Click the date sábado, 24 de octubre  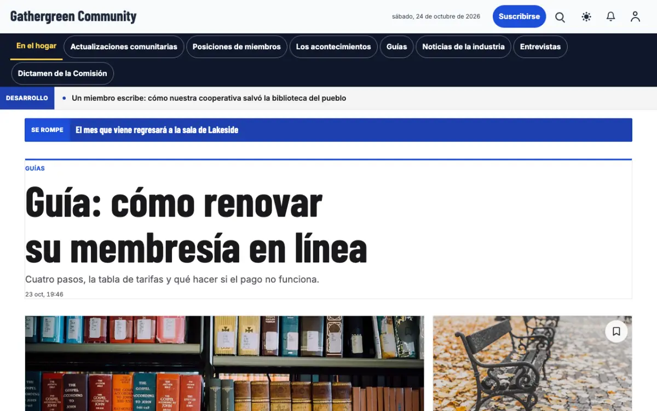tap(436, 16)
